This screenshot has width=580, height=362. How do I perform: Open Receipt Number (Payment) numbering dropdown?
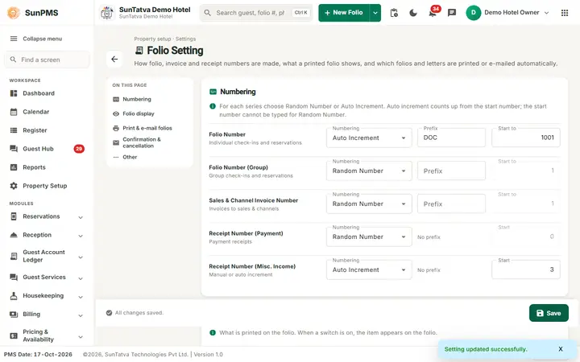point(369,237)
